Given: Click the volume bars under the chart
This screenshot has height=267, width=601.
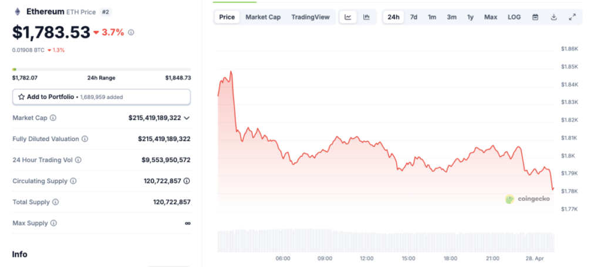Looking at the screenshot, I should [x=385, y=240].
